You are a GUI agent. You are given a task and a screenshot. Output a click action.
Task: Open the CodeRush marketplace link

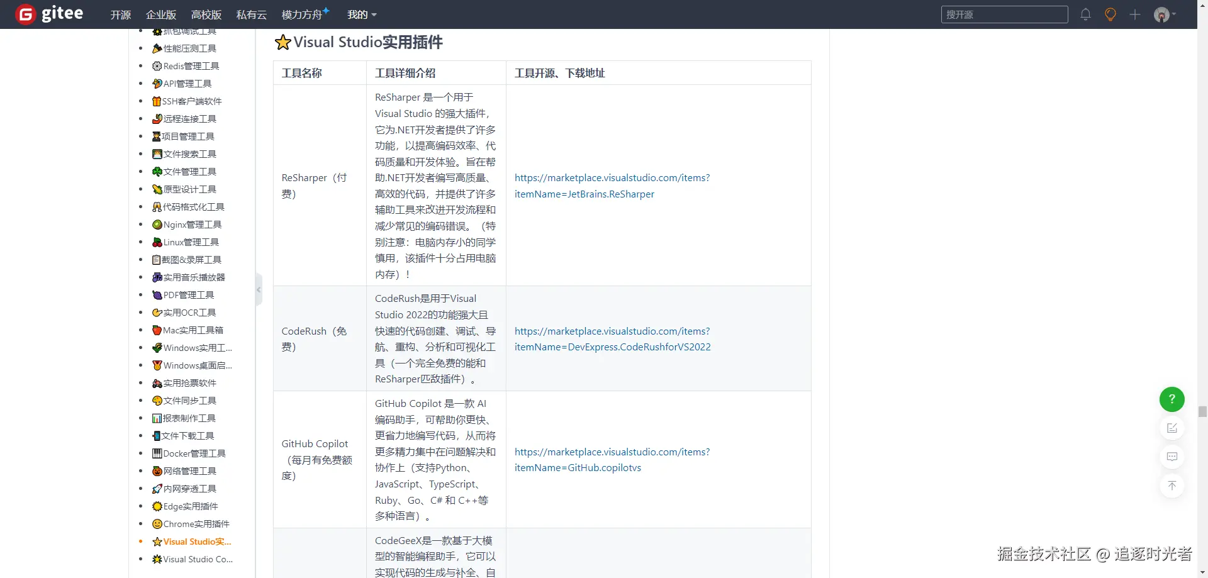613,339
